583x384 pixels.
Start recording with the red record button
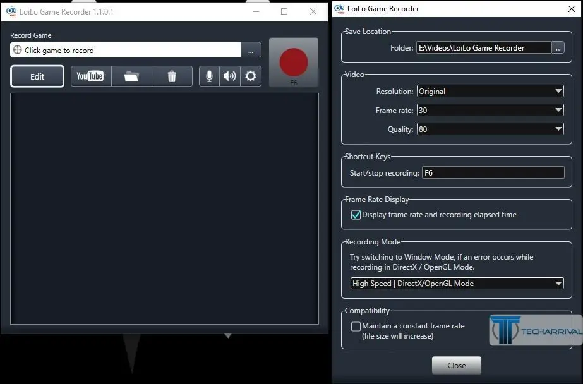[x=293, y=62]
